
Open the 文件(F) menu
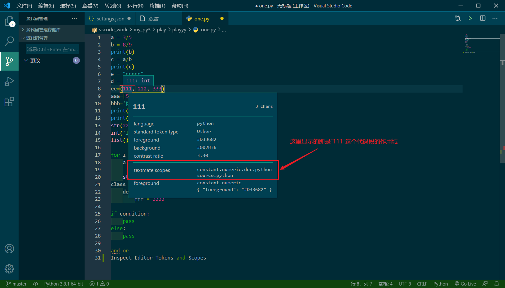[24, 6]
